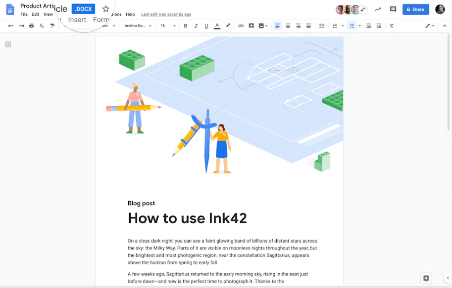Open the line spacing options
452x288 pixels.
click(x=322, y=26)
